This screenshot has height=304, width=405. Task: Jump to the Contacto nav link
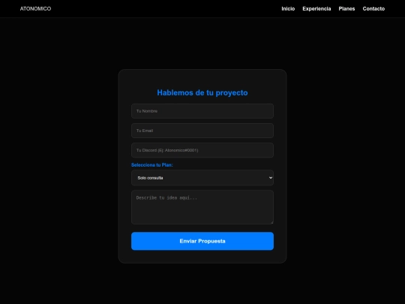point(373,9)
